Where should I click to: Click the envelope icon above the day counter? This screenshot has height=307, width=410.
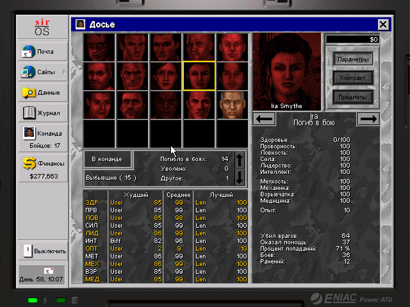49,271
